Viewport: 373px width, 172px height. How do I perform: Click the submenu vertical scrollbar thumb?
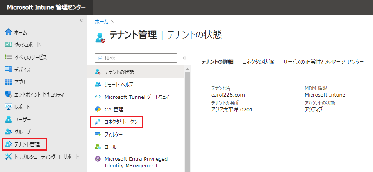click(x=187, y=121)
